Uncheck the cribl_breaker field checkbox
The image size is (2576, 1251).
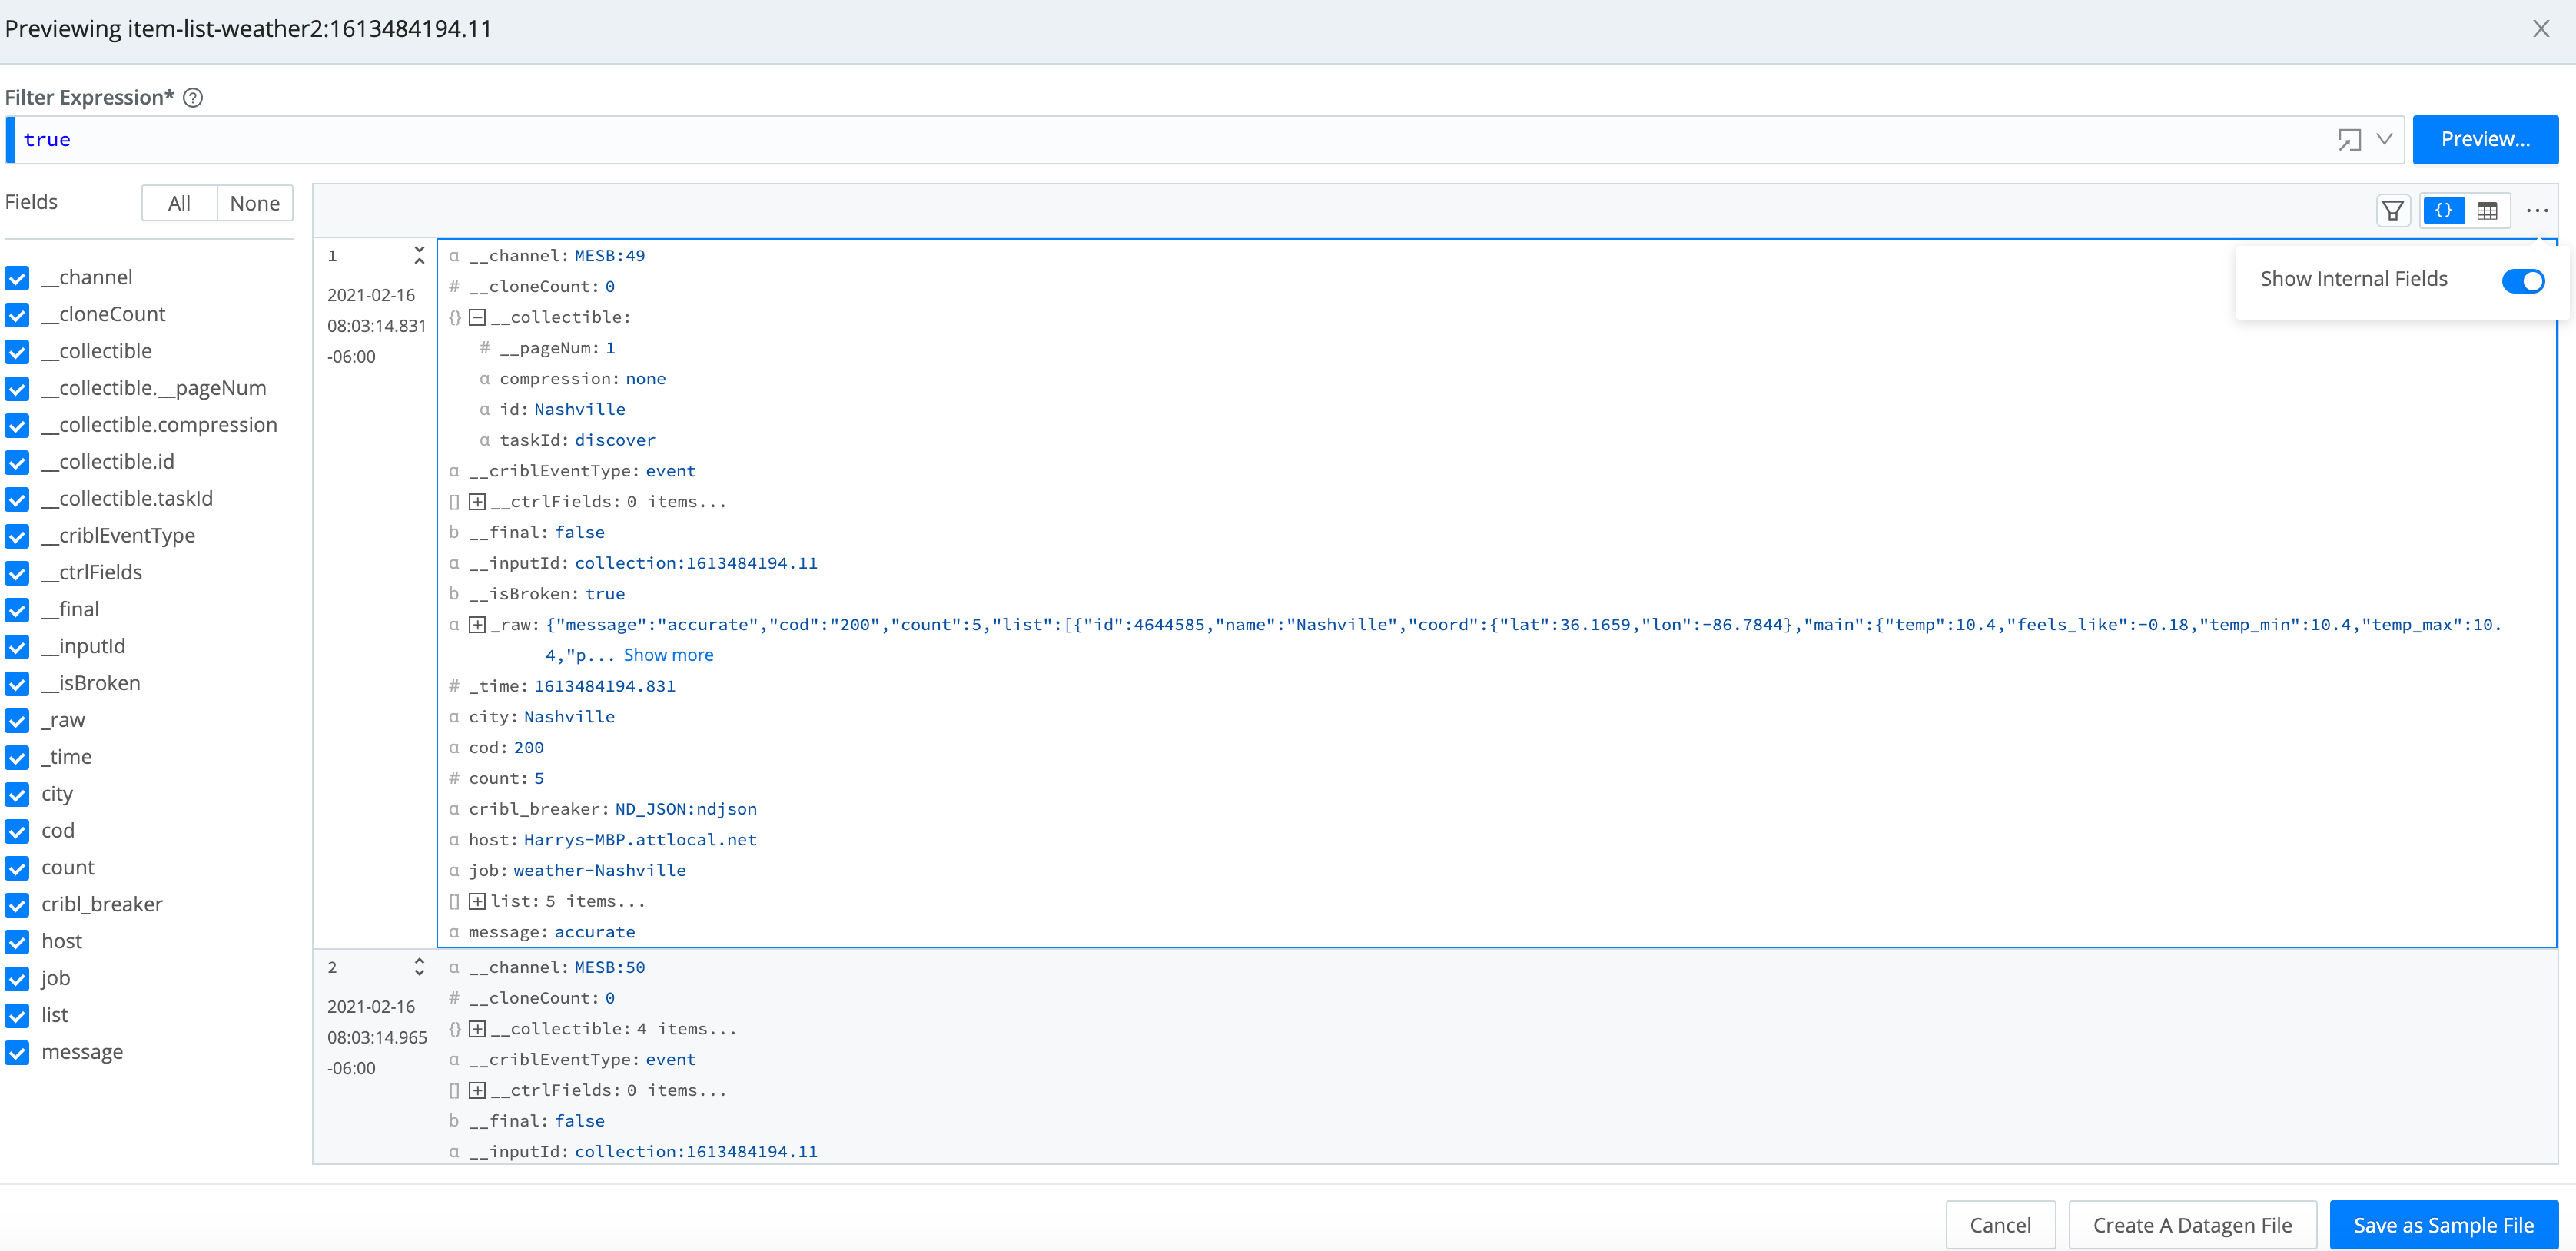click(17, 905)
